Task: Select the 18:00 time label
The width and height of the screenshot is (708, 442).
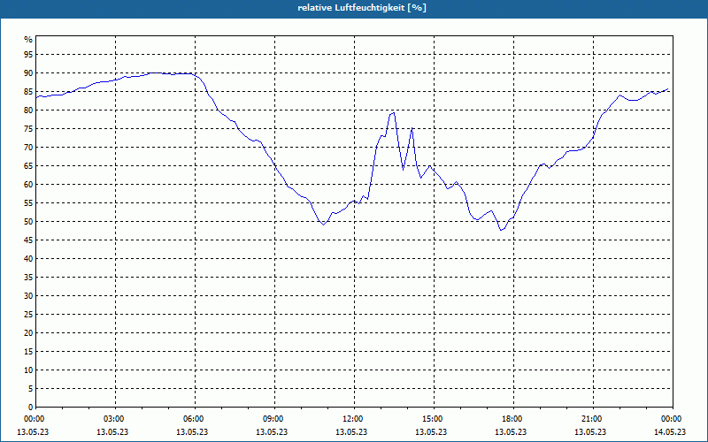Action: coord(512,419)
